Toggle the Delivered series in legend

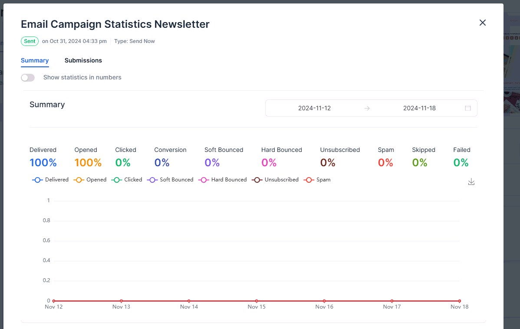coord(50,180)
